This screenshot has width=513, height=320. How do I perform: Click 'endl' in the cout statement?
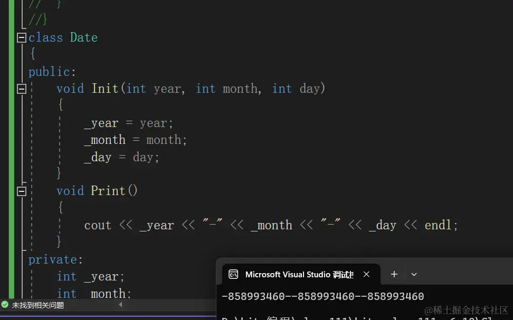438,225
